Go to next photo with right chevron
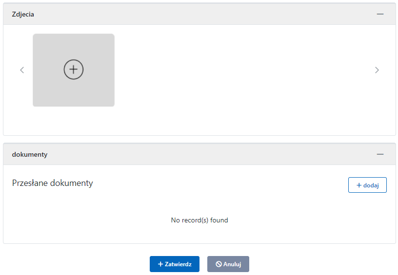 (x=377, y=70)
